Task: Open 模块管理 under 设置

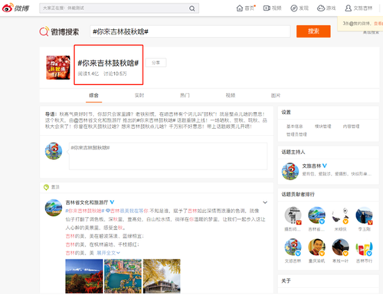Action: (x=322, y=126)
